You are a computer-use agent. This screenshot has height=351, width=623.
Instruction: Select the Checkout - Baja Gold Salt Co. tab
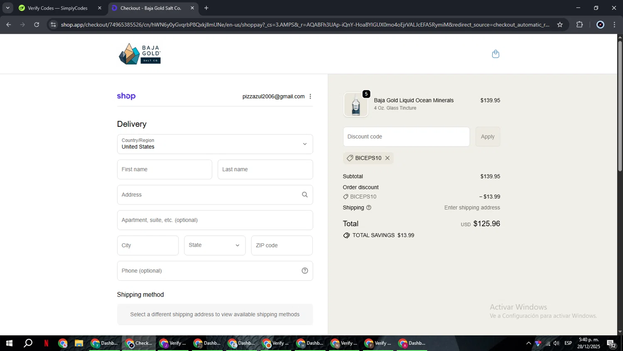(x=153, y=8)
